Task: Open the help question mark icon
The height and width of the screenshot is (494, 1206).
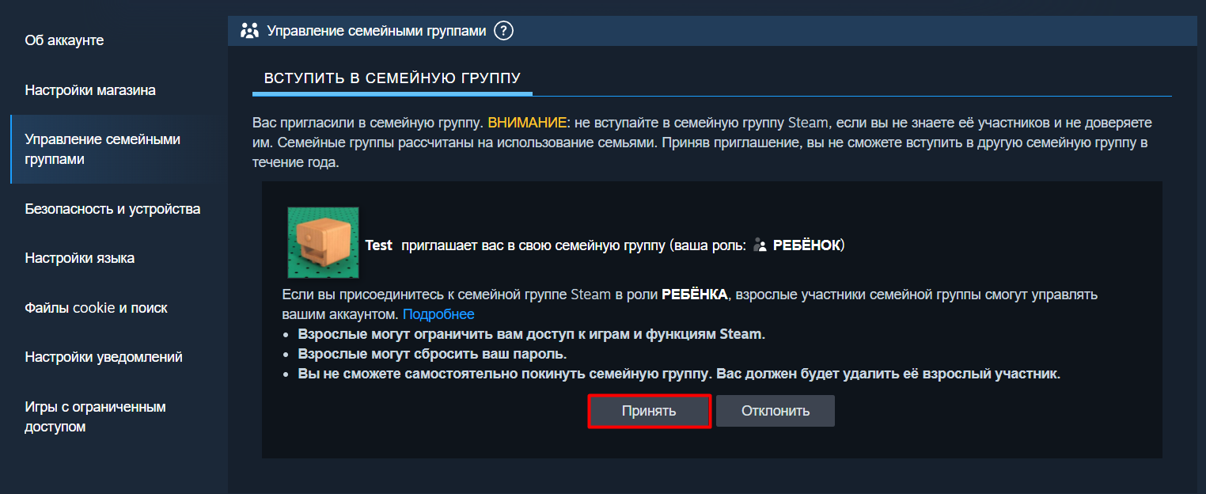Action: [x=503, y=31]
